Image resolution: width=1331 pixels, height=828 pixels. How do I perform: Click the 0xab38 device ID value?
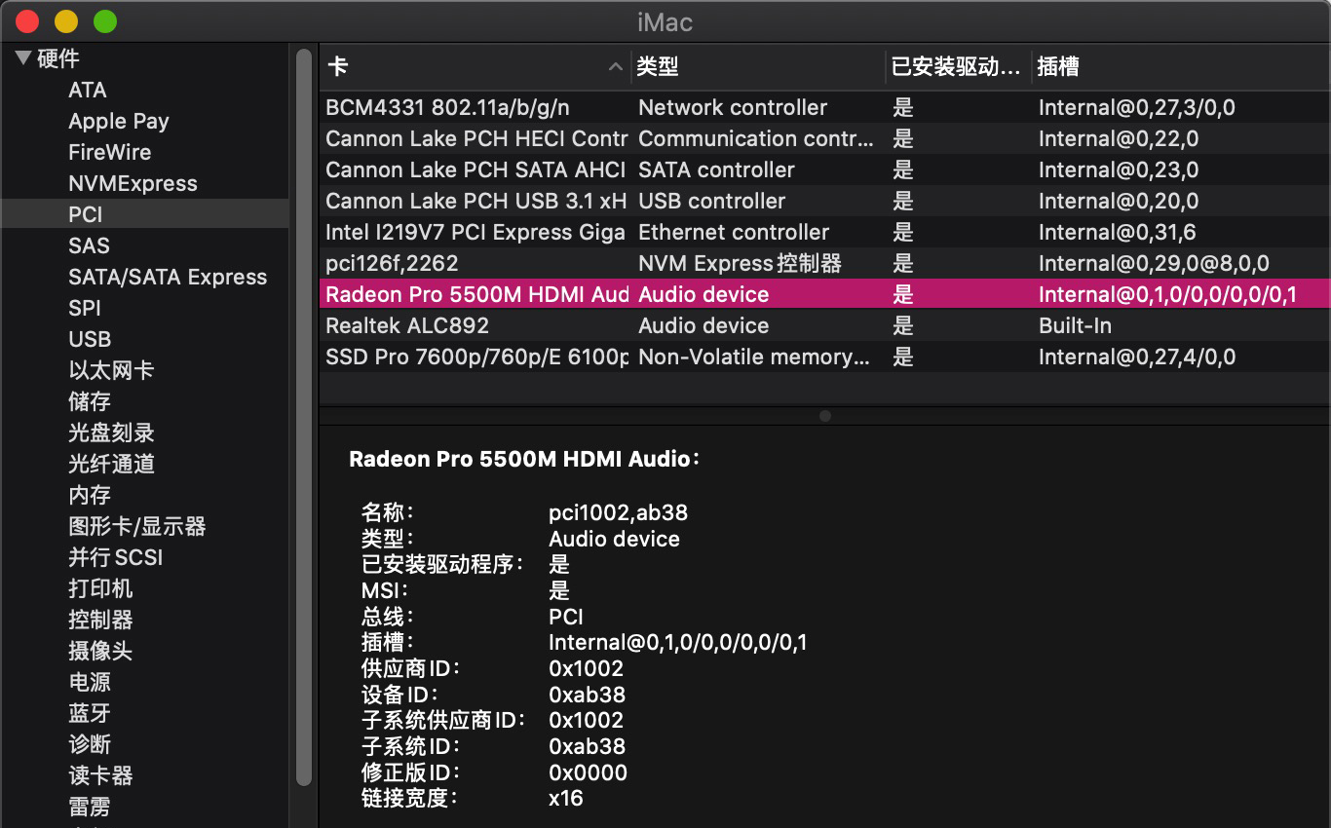588,695
